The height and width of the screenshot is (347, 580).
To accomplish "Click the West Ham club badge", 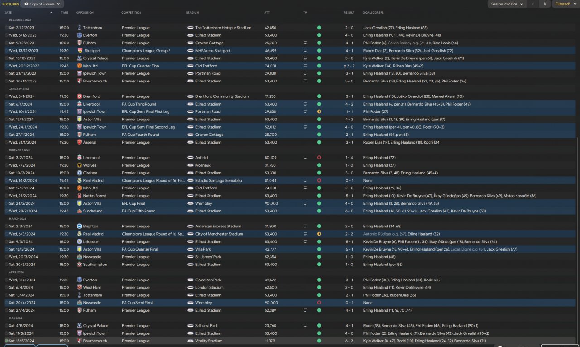I will point(80,288).
